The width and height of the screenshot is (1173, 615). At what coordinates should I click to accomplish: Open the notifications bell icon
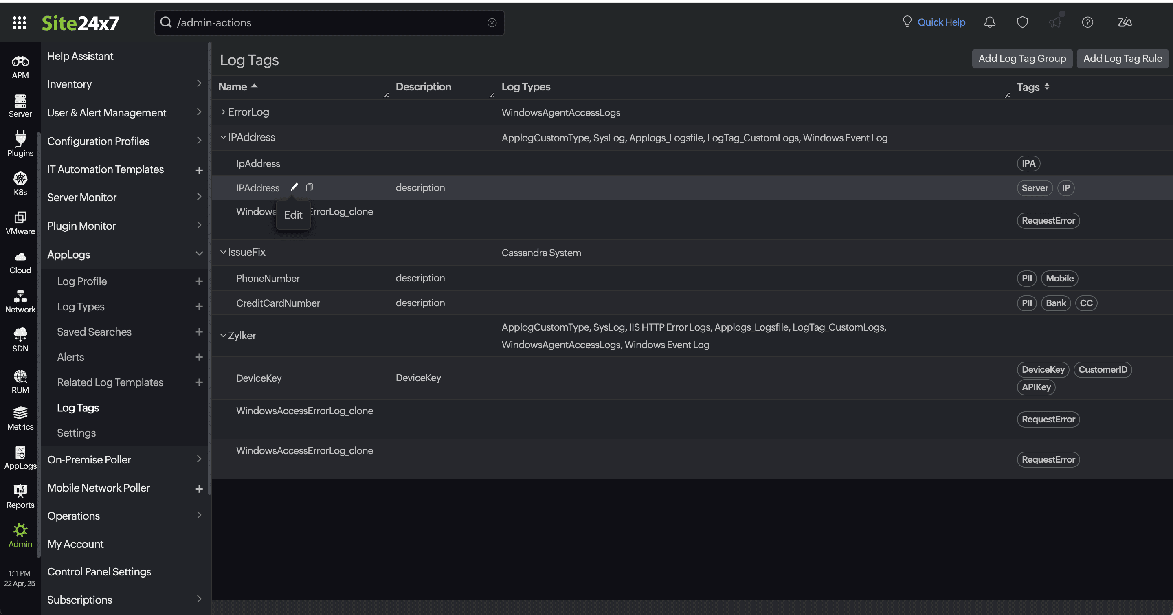pyautogui.click(x=989, y=22)
